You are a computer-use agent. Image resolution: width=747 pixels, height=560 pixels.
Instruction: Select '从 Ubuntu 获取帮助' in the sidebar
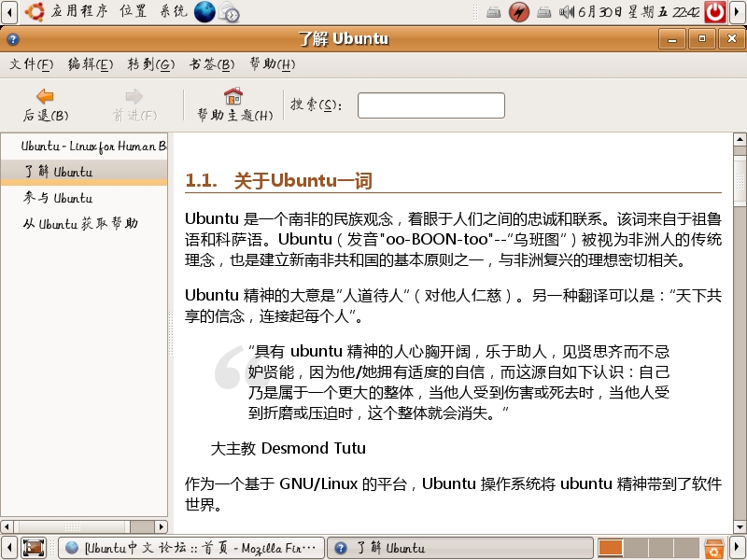coord(84,223)
